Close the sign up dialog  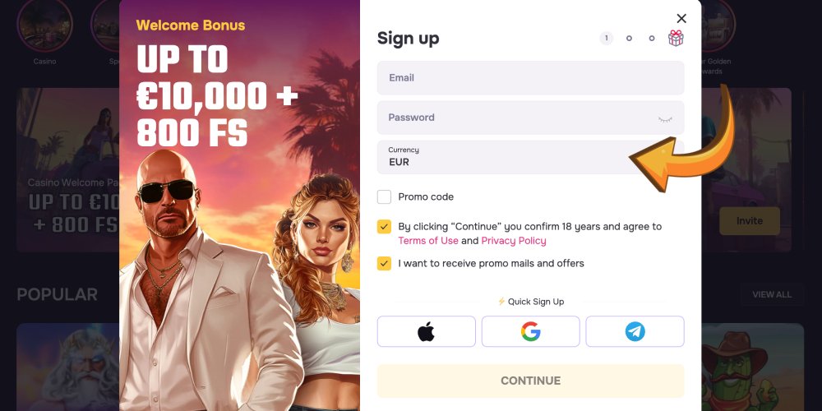[x=681, y=18]
